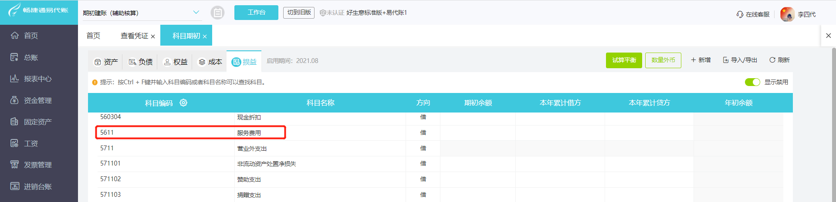
Task: Click the 在线客服 headset icon
Action: pyautogui.click(x=740, y=14)
